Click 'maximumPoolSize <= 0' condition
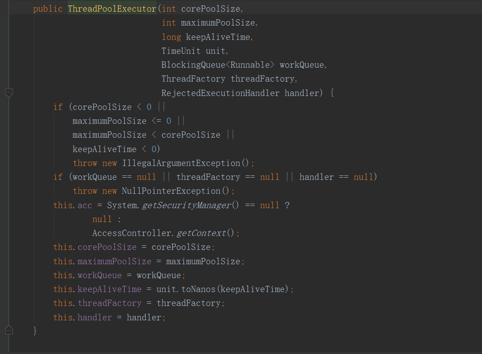 pos(122,121)
